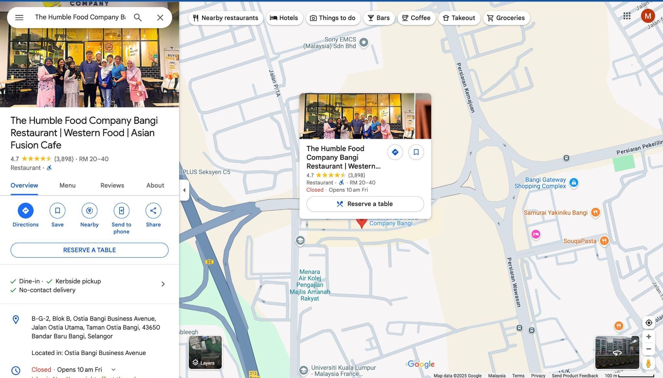Expand the Dine-in service options chevron
The height and width of the screenshot is (378, 663).
(x=163, y=284)
